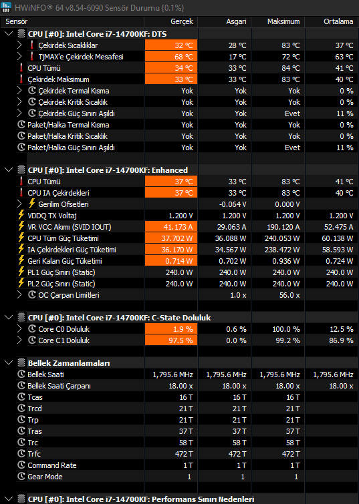Click clock icon beside Command Rate
This screenshot has width=359, height=504.
pyautogui.click(x=21, y=465)
